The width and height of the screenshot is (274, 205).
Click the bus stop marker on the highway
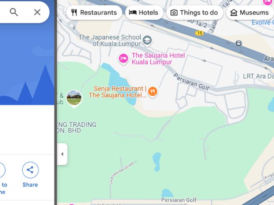click(238, 44)
